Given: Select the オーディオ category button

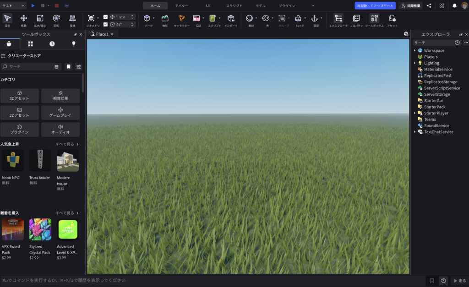Looking at the screenshot, I should click(60, 129).
